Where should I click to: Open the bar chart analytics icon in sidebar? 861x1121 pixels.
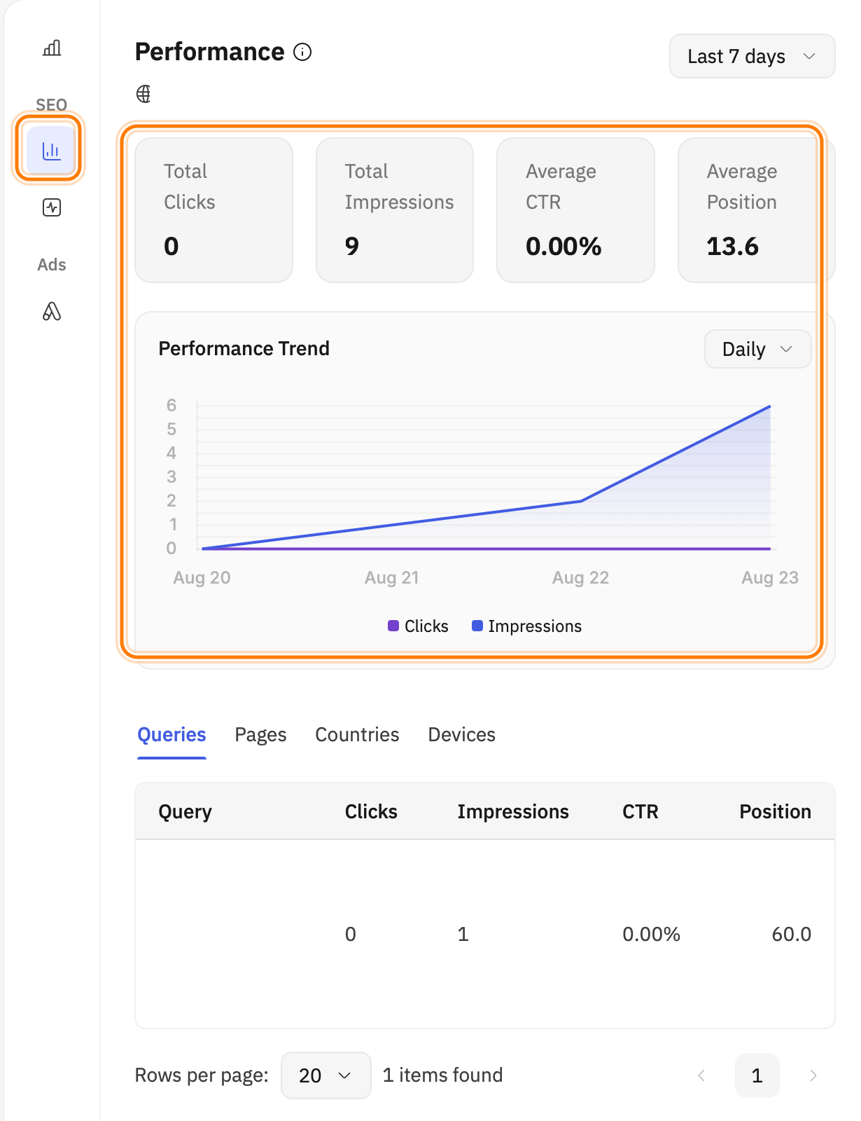(52, 48)
